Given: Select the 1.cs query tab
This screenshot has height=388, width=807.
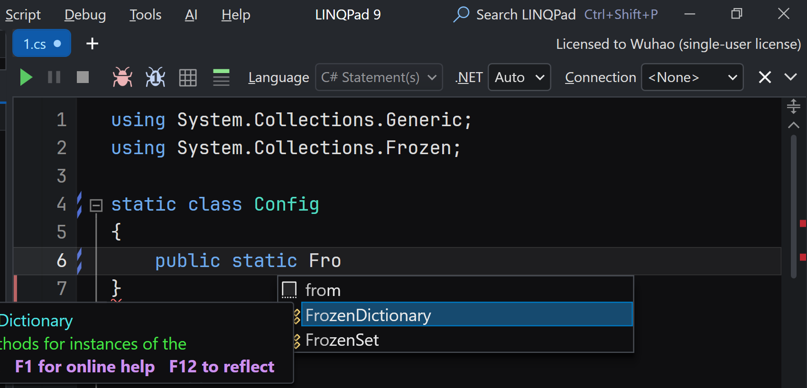Looking at the screenshot, I should [x=41, y=44].
